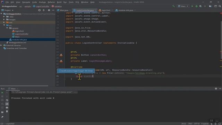Screen dimensions: 222x125
Task: Open the Navigate menu
Action: point(26,2)
